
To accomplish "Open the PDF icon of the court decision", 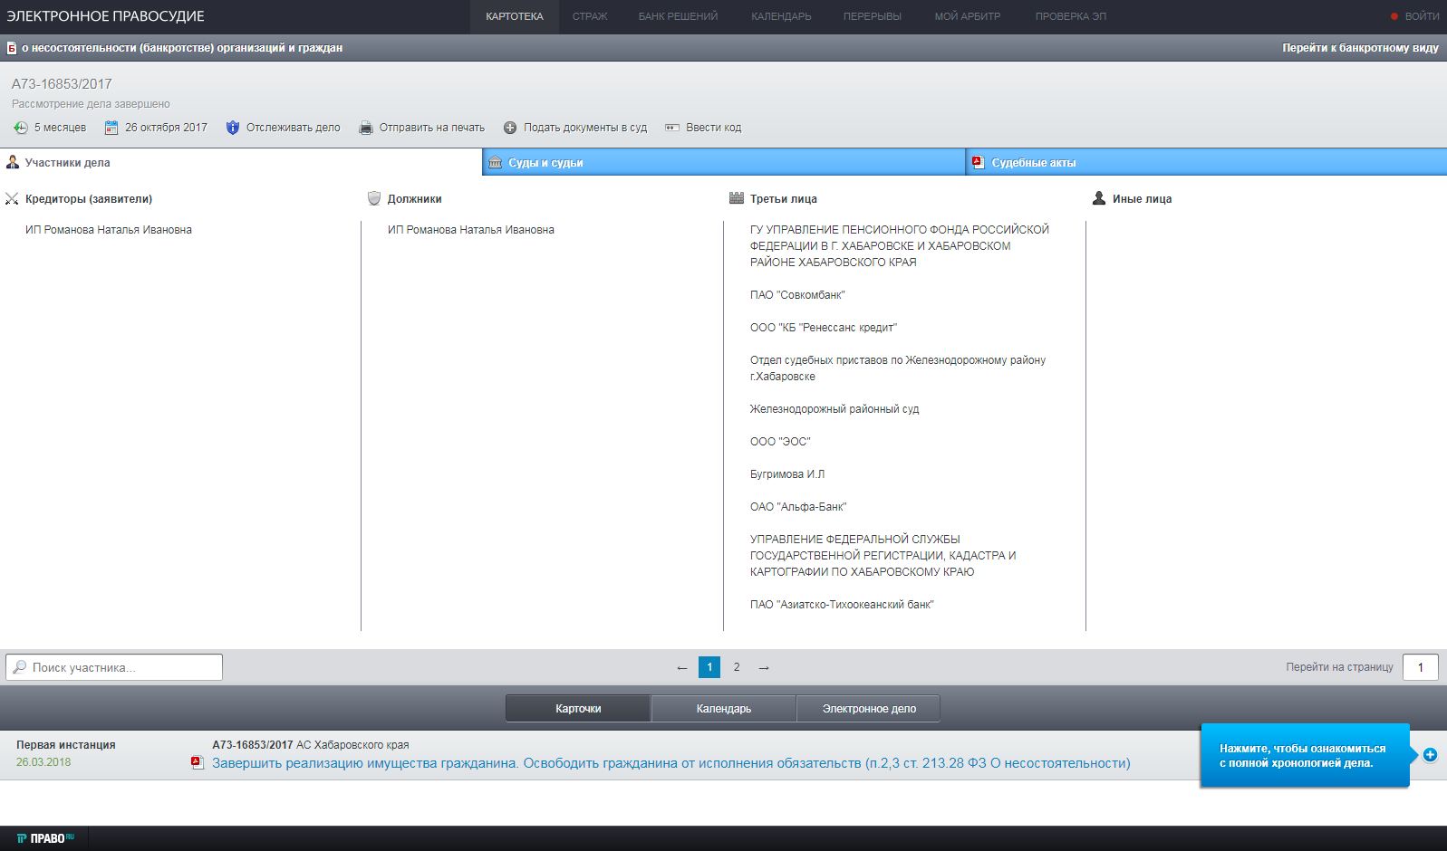I will [x=197, y=763].
